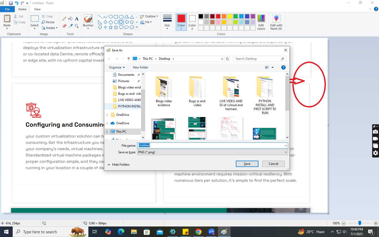Select Color 1 swatch button

coord(181,22)
